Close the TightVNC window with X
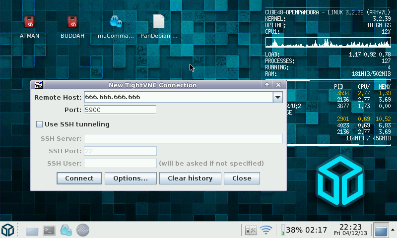397x238 pixels. point(278,85)
